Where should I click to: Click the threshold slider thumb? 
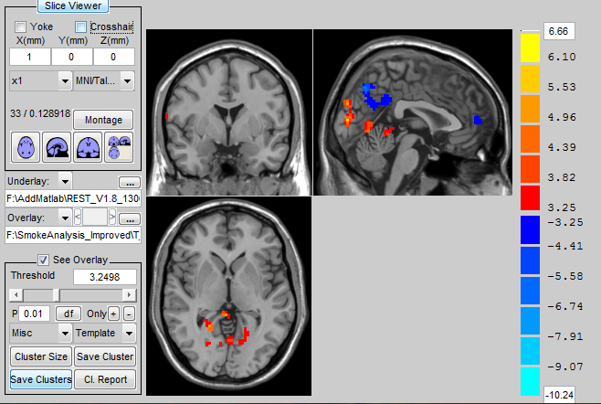coord(56,295)
